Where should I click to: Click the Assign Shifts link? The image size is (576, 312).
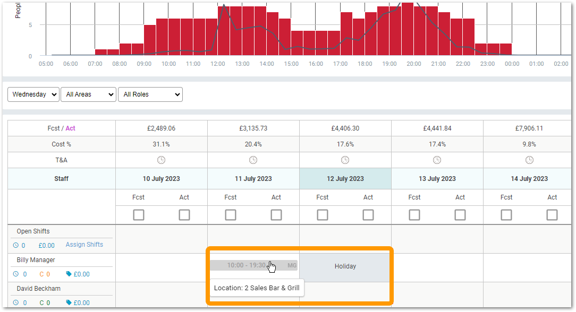click(x=84, y=245)
